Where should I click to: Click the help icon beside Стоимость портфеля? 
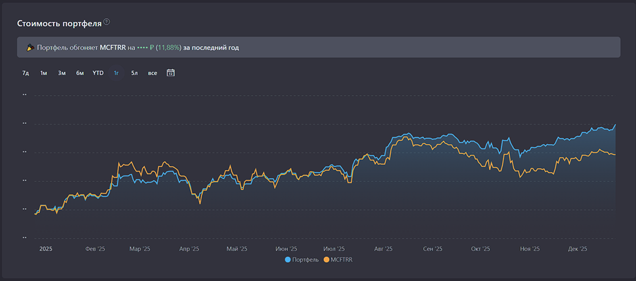click(107, 22)
